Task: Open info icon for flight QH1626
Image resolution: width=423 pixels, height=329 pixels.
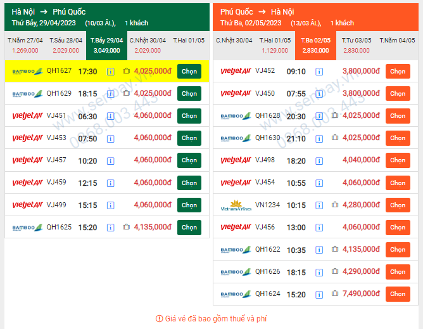Action: tap(319, 273)
